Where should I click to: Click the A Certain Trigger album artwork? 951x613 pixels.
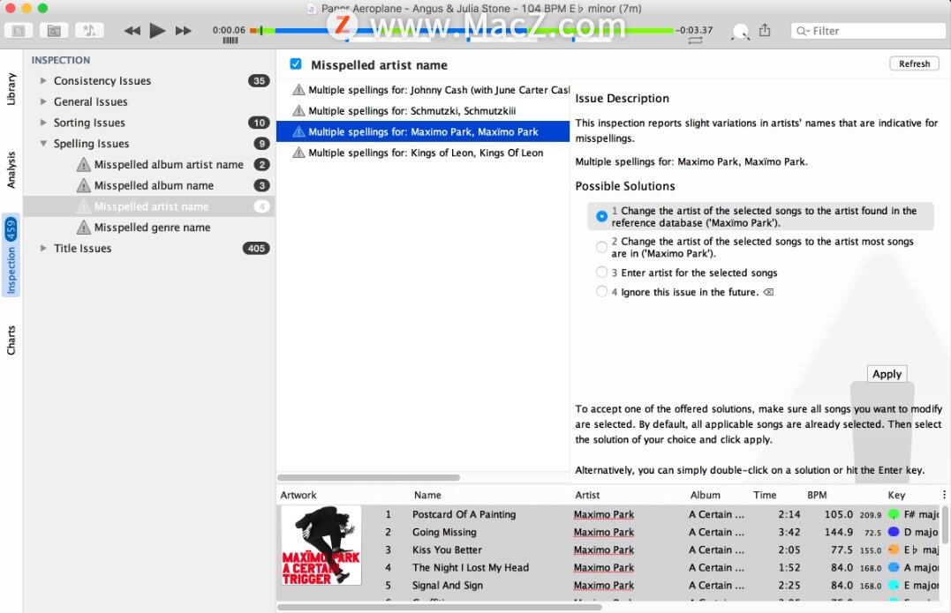[x=321, y=545]
